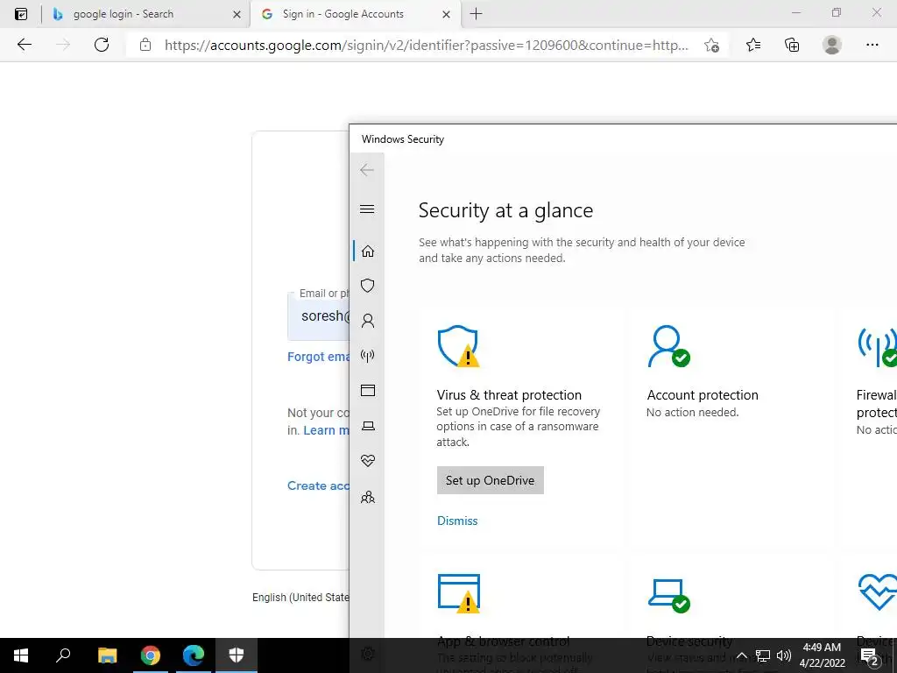
Task: Open the Windows Start menu
Action: click(21, 655)
